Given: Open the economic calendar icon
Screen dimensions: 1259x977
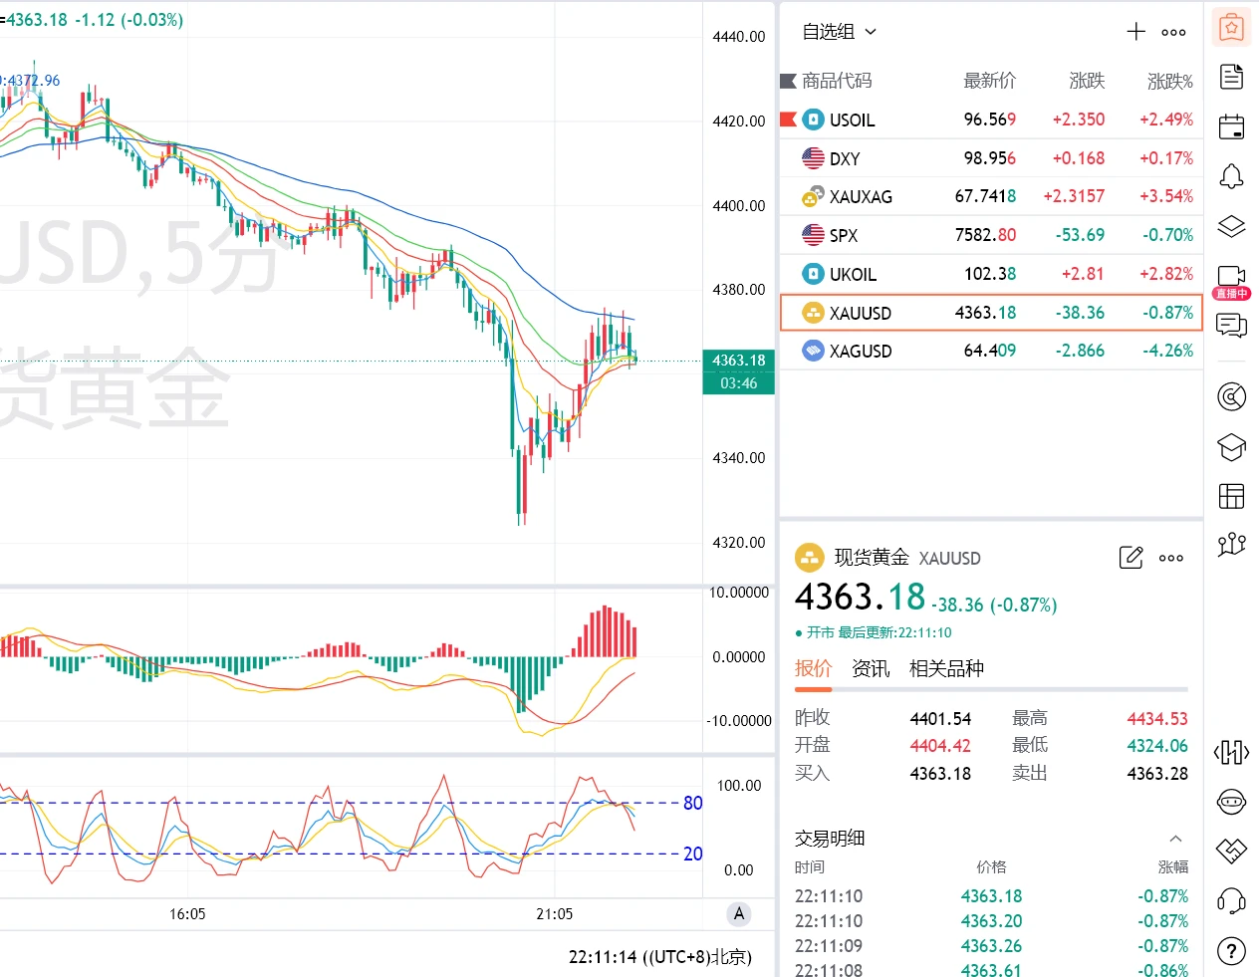Looking at the screenshot, I should (x=1232, y=126).
